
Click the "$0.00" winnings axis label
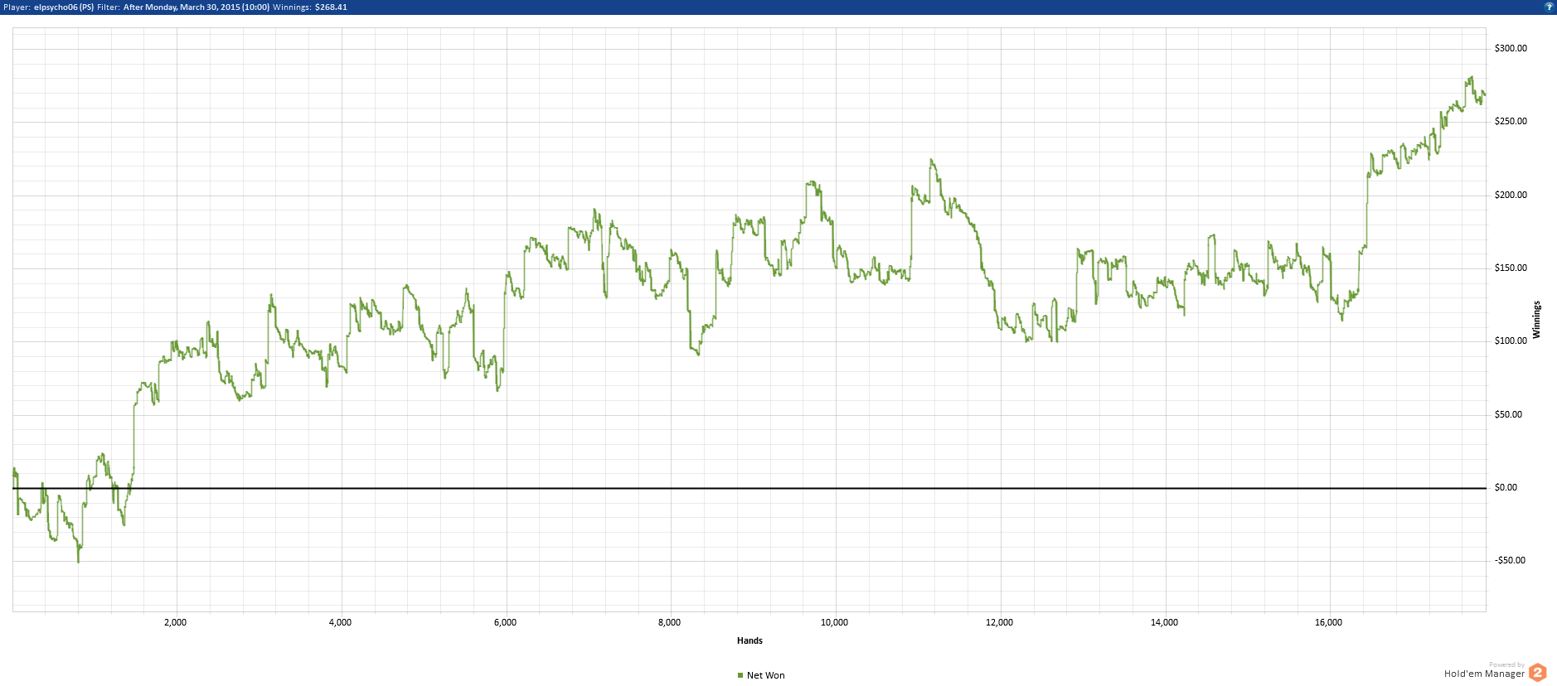coord(1506,487)
